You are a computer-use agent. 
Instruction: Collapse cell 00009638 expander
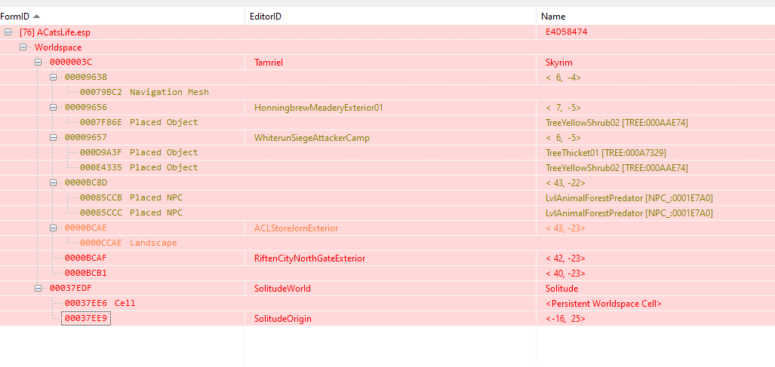(54, 78)
